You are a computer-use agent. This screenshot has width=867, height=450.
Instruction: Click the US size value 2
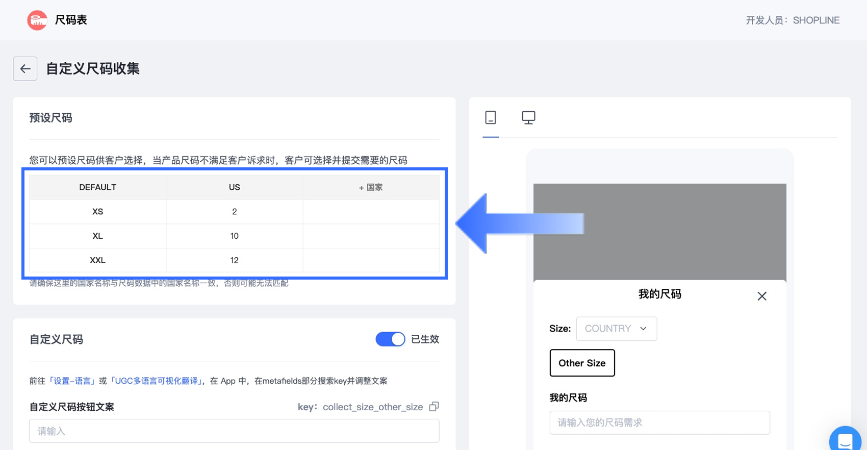click(x=235, y=212)
